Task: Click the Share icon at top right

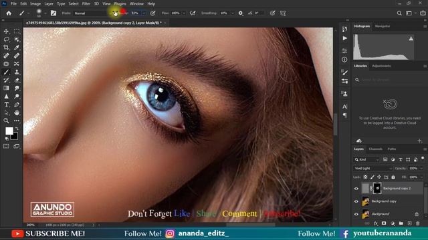Action: tap(423, 13)
